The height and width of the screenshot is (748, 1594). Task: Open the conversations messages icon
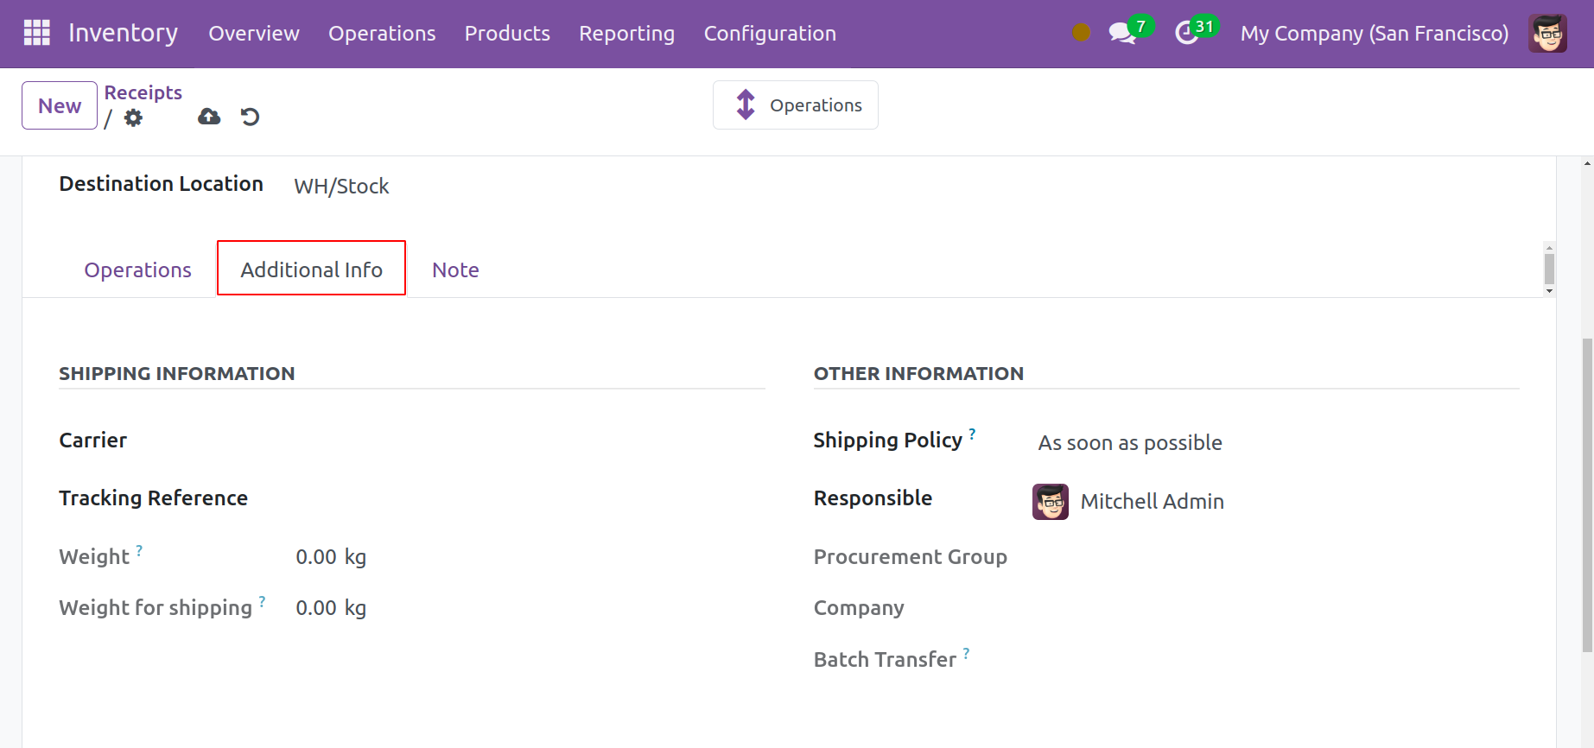pos(1121,34)
